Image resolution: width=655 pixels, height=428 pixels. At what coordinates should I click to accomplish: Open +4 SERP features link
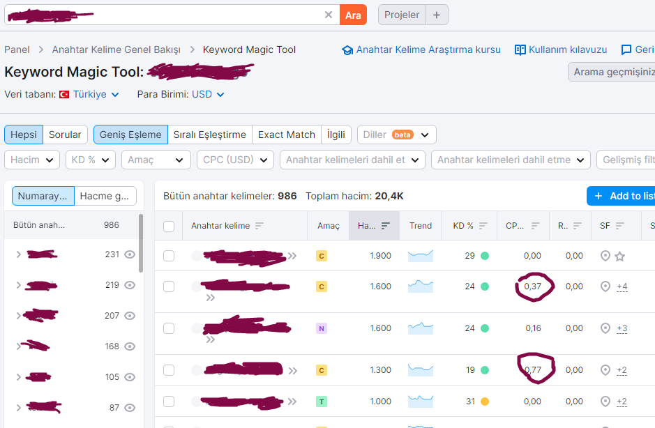622,286
